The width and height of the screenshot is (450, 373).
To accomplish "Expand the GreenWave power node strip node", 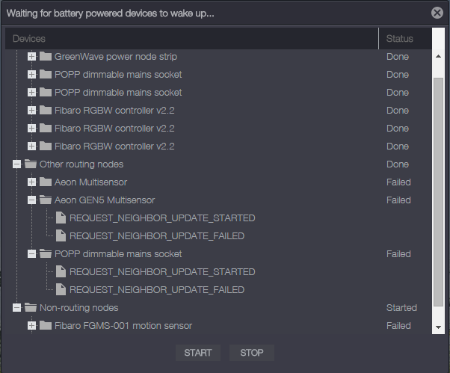I will (x=31, y=57).
